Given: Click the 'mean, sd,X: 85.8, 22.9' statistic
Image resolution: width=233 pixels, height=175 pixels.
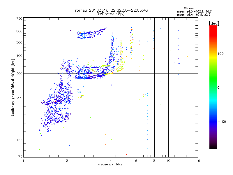Looking at the screenshot, I should coord(194,15).
